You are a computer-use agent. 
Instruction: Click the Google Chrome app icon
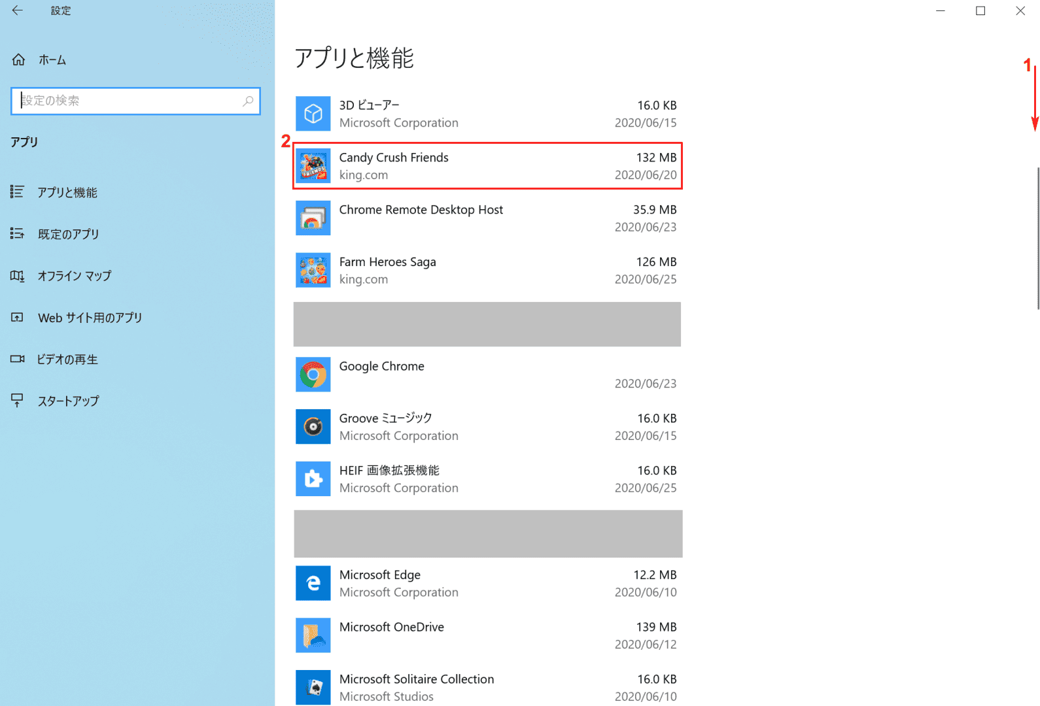[x=313, y=375]
